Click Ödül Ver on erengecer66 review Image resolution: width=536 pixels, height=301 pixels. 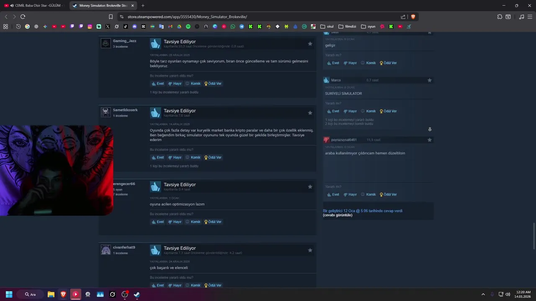[213, 222]
